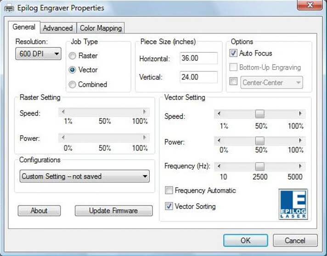Click Vector Power slider left arrow

click(x=219, y=140)
